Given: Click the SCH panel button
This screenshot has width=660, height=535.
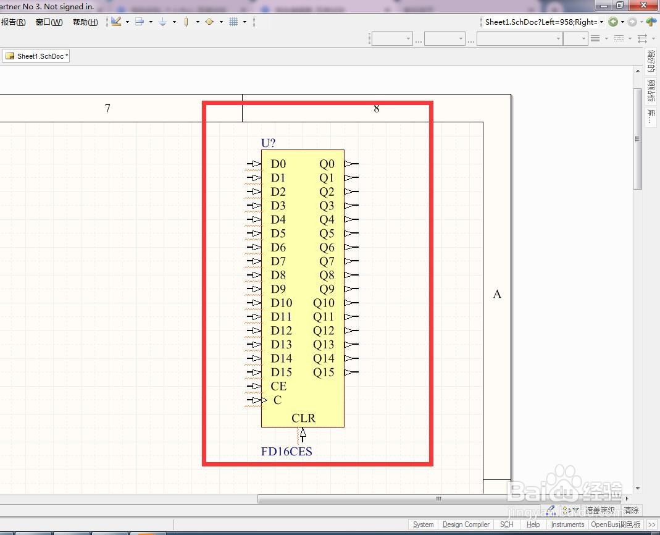Looking at the screenshot, I should pos(506,524).
